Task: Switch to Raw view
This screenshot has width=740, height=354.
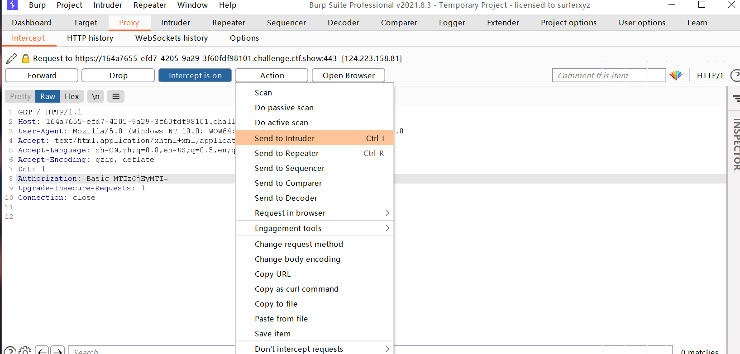Action: [x=48, y=96]
